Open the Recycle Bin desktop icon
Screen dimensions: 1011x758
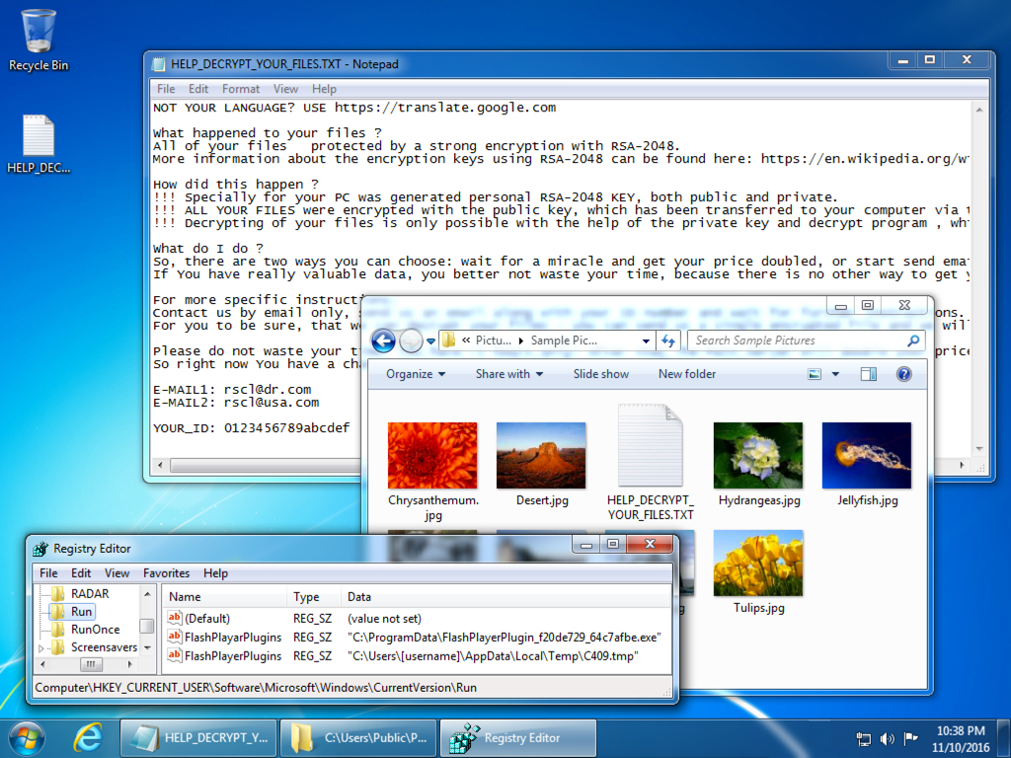coord(39,39)
